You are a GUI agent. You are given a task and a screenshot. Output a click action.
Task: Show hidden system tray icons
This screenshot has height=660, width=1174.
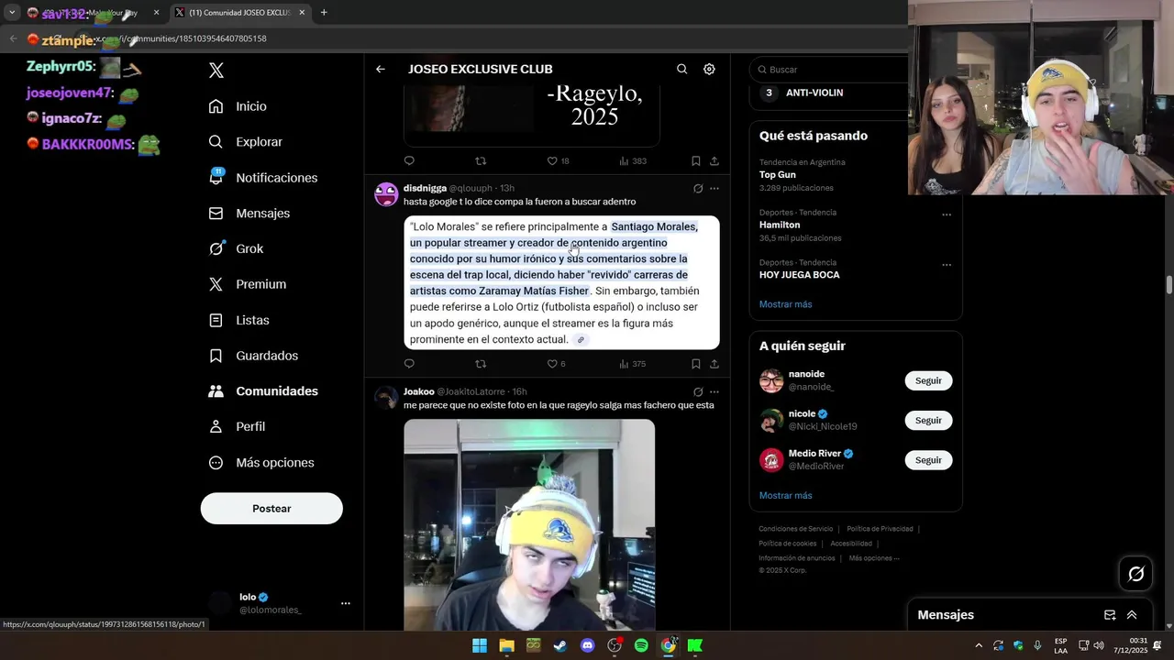click(978, 645)
